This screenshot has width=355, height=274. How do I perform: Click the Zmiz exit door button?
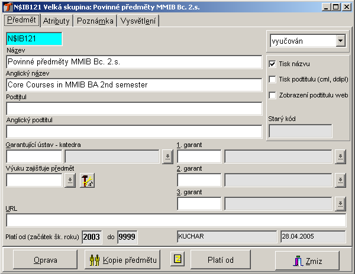(x=308, y=260)
